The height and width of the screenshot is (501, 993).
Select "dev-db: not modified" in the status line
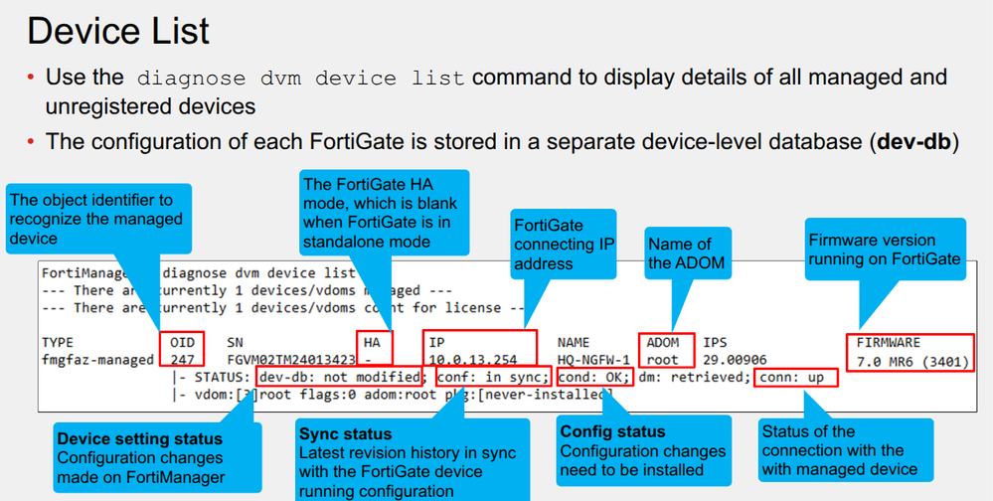339,378
